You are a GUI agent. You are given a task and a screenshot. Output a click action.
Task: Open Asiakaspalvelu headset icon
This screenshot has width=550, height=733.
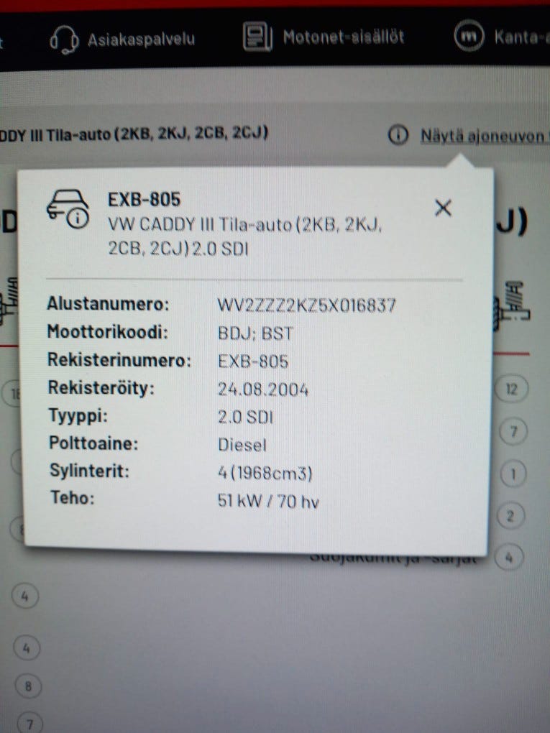64,40
